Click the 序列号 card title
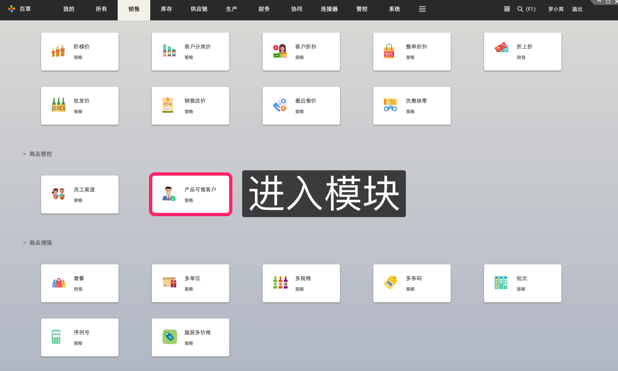 (81, 332)
